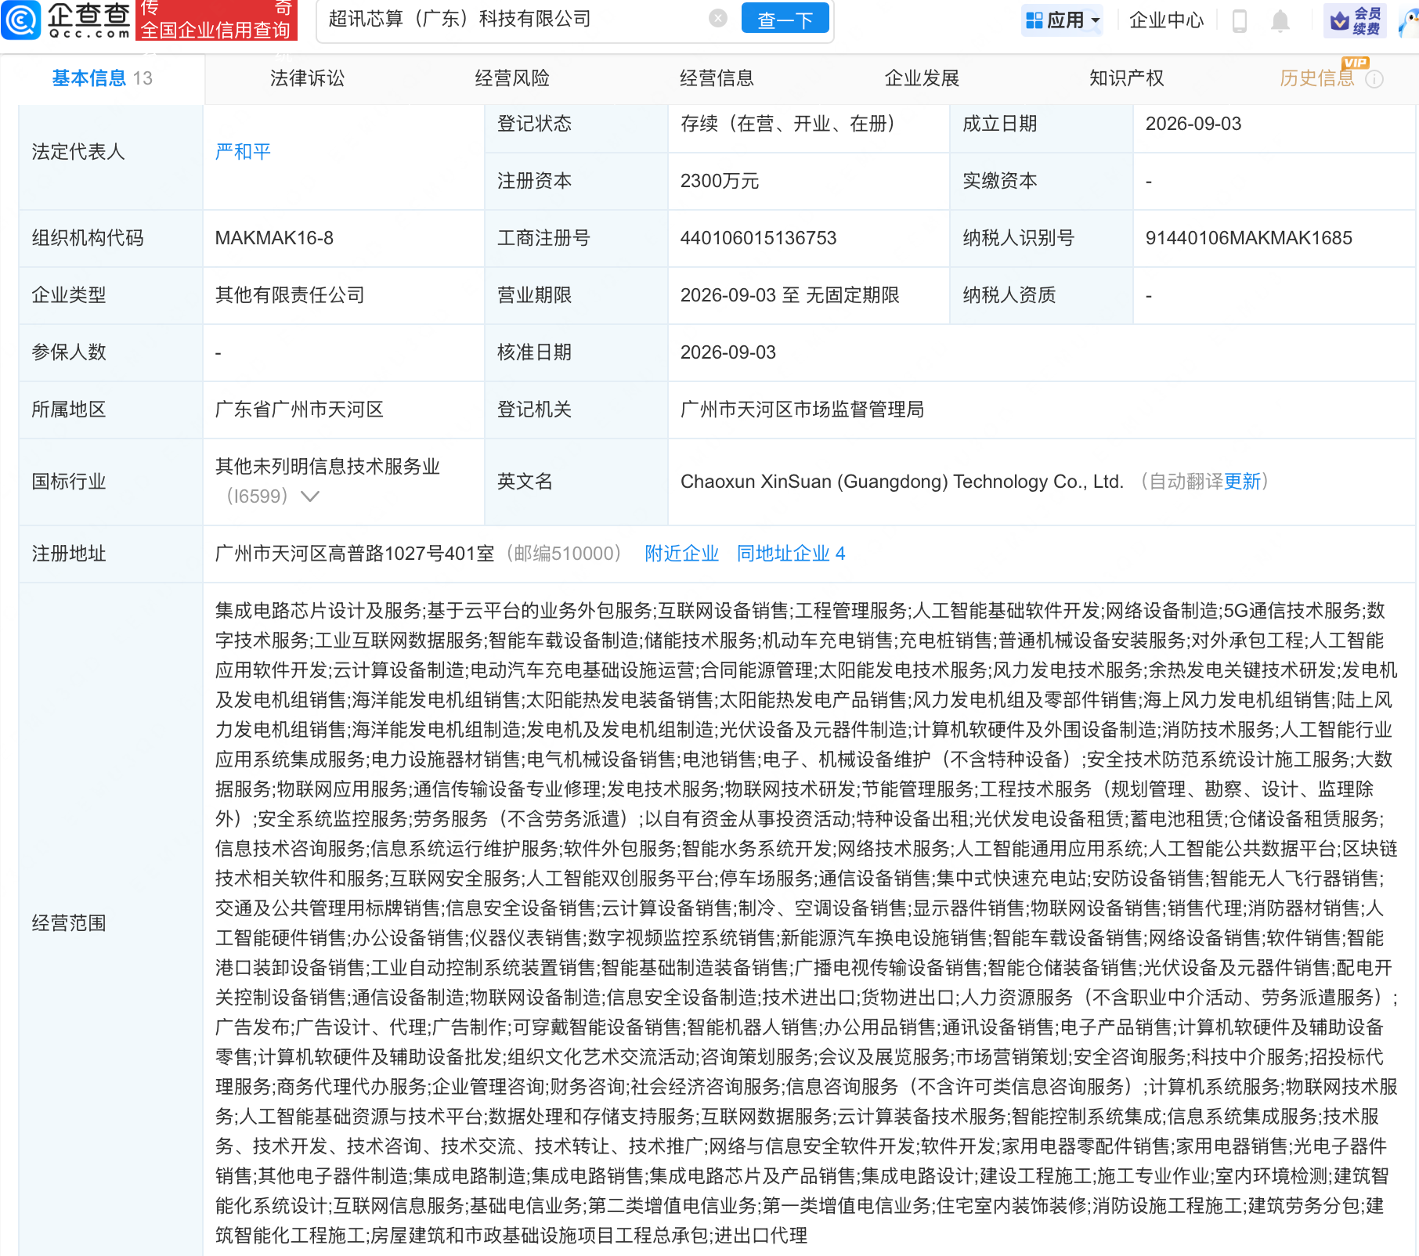This screenshot has width=1419, height=1256.
Task: Click the 经营范围 row label
Action: pyautogui.click(x=69, y=923)
